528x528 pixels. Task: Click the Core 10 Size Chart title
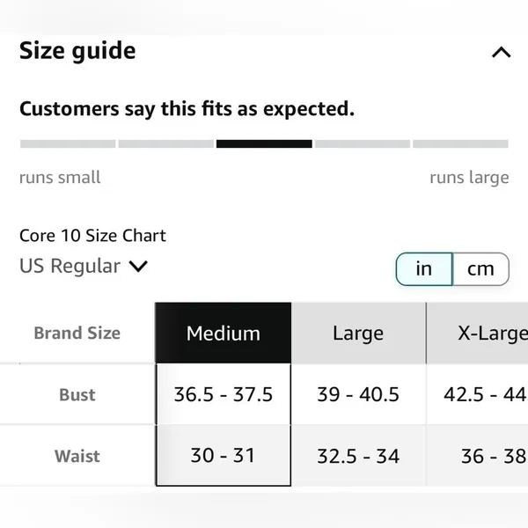click(x=92, y=235)
